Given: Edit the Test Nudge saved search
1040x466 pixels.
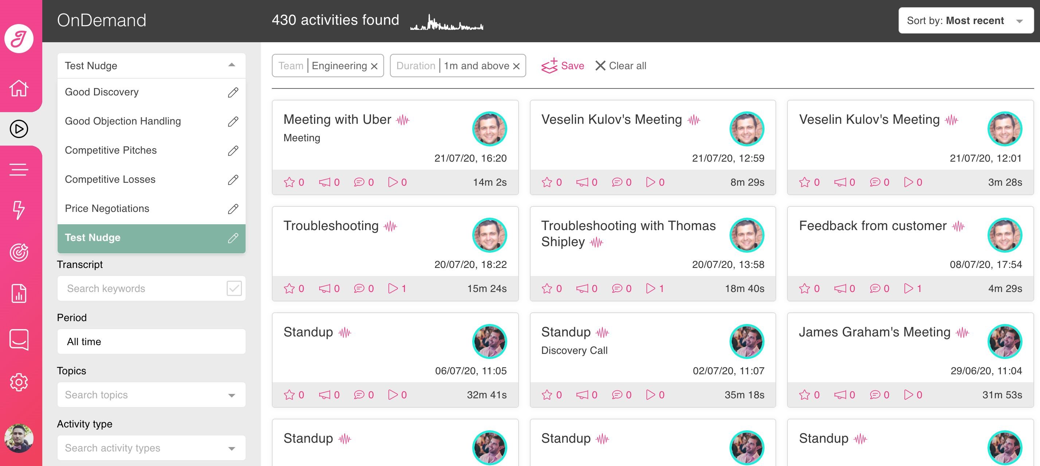Looking at the screenshot, I should (233, 238).
